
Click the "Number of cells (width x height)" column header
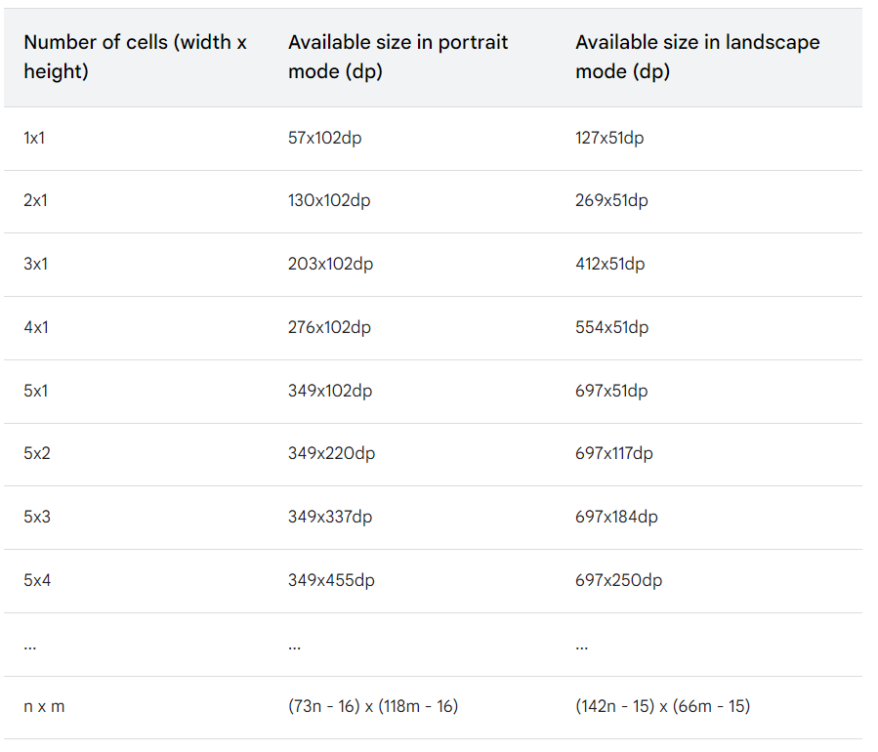135,57
